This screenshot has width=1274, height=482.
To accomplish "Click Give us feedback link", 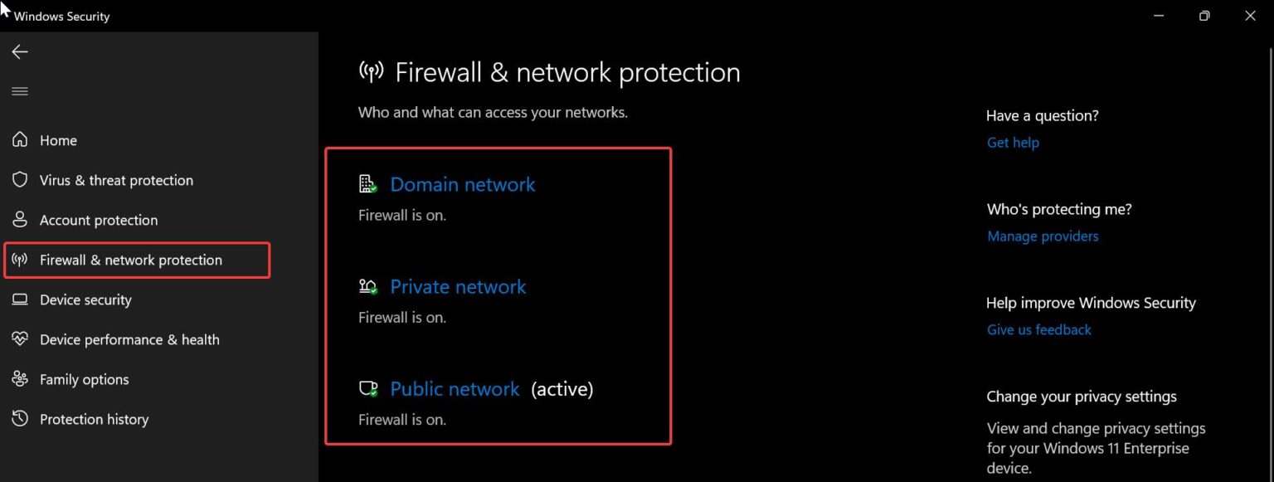I will (x=1038, y=329).
